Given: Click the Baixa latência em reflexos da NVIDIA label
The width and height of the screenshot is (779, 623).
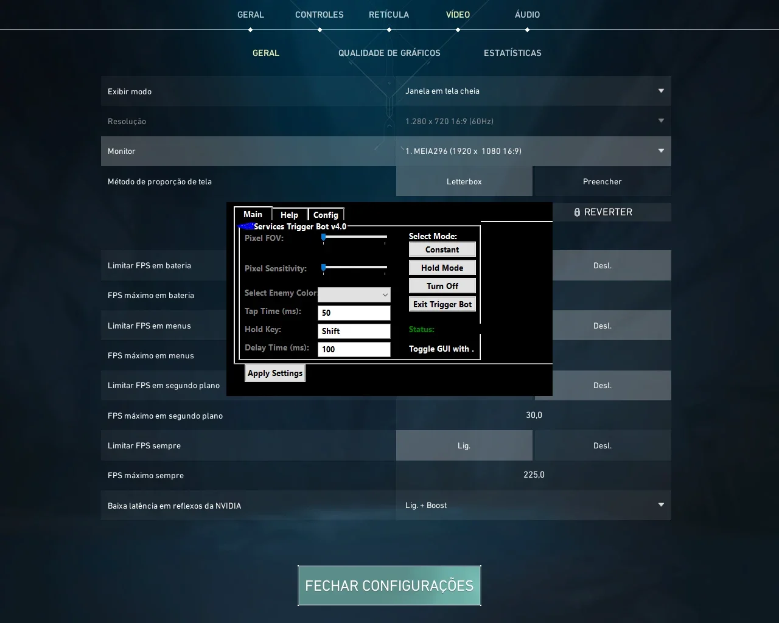Looking at the screenshot, I should pos(175,506).
